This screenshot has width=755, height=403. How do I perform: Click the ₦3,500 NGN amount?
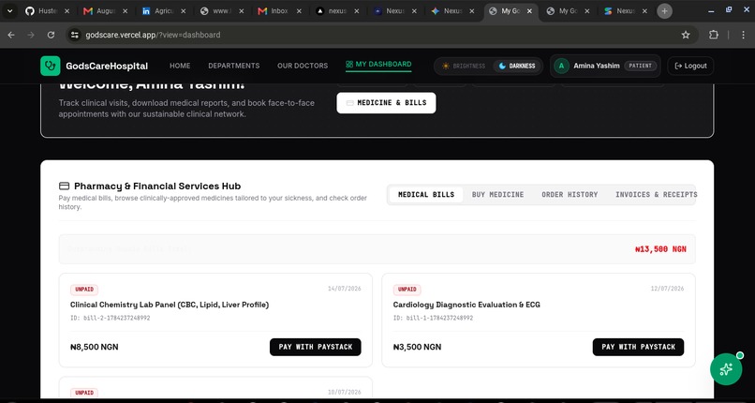[x=417, y=347]
